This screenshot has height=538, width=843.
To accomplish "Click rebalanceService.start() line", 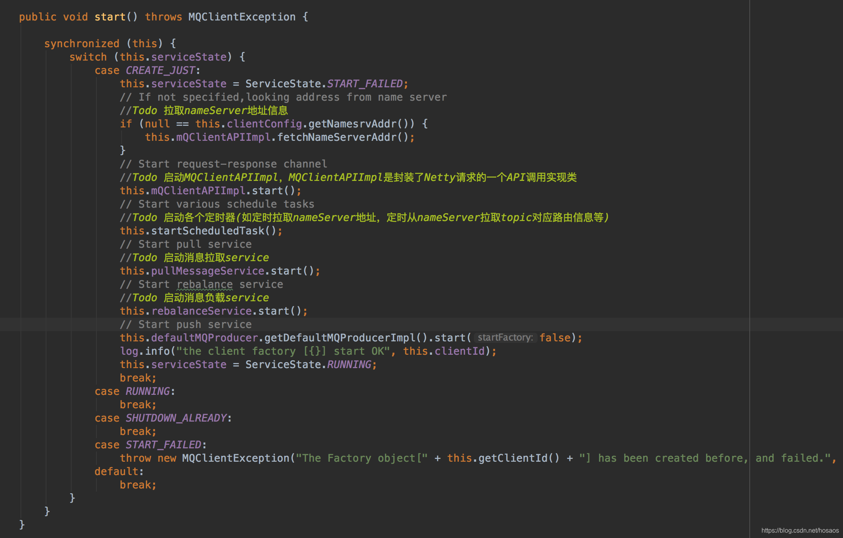I will [214, 311].
